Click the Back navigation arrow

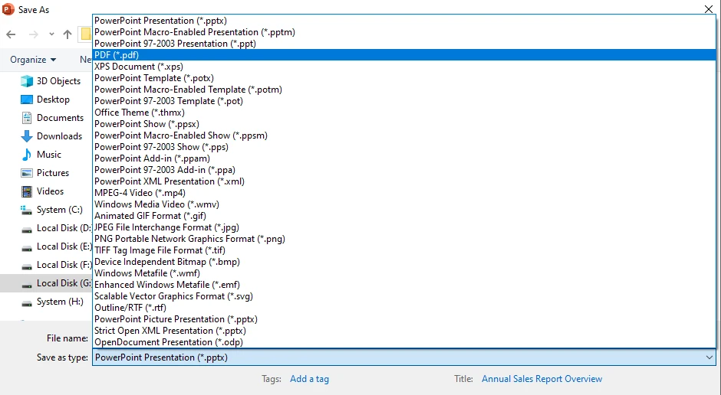pos(11,34)
